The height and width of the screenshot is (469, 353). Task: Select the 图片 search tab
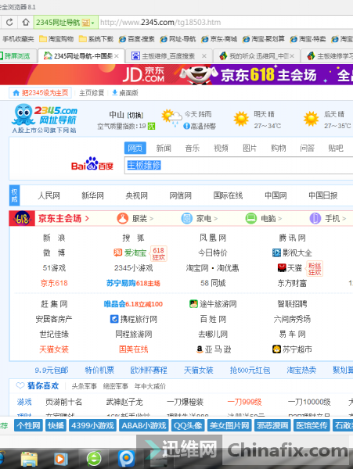250,148
